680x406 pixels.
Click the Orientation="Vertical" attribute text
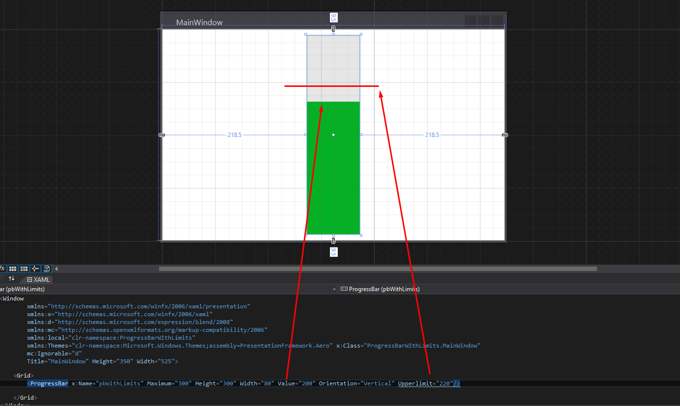355,383
